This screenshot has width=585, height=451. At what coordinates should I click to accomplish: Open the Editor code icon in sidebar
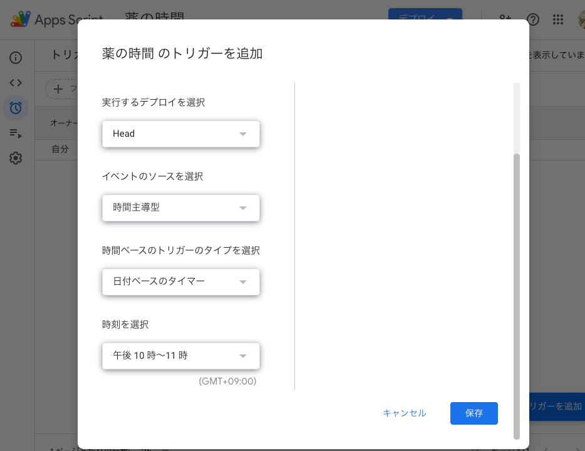coord(16,83)
